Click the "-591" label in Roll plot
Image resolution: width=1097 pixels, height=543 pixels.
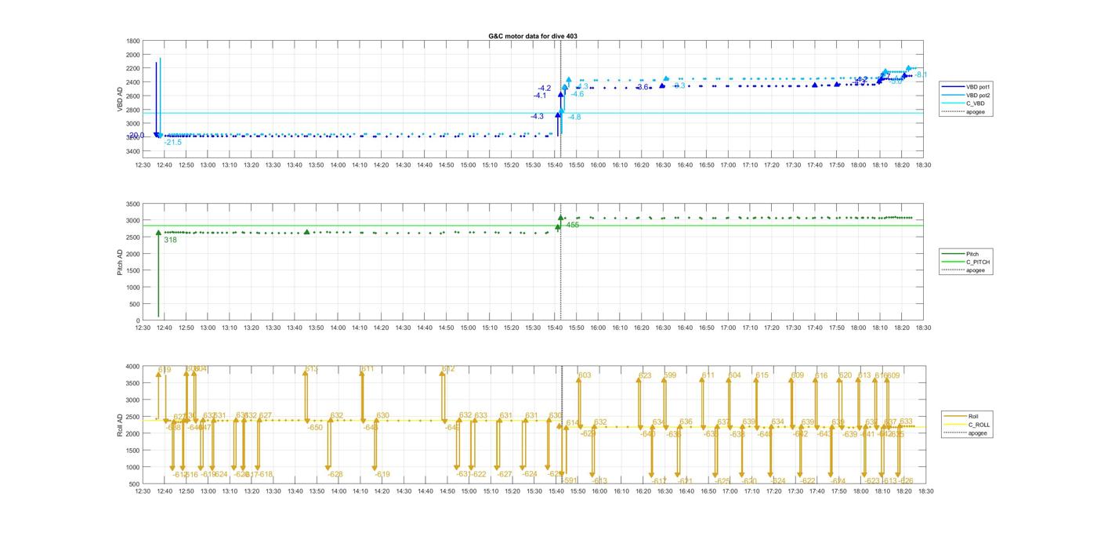pos(569,480)
